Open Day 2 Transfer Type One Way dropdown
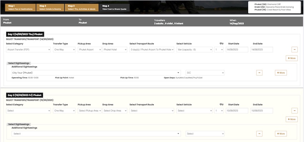This screenshot has width=304, height=142. coord(64,111)
